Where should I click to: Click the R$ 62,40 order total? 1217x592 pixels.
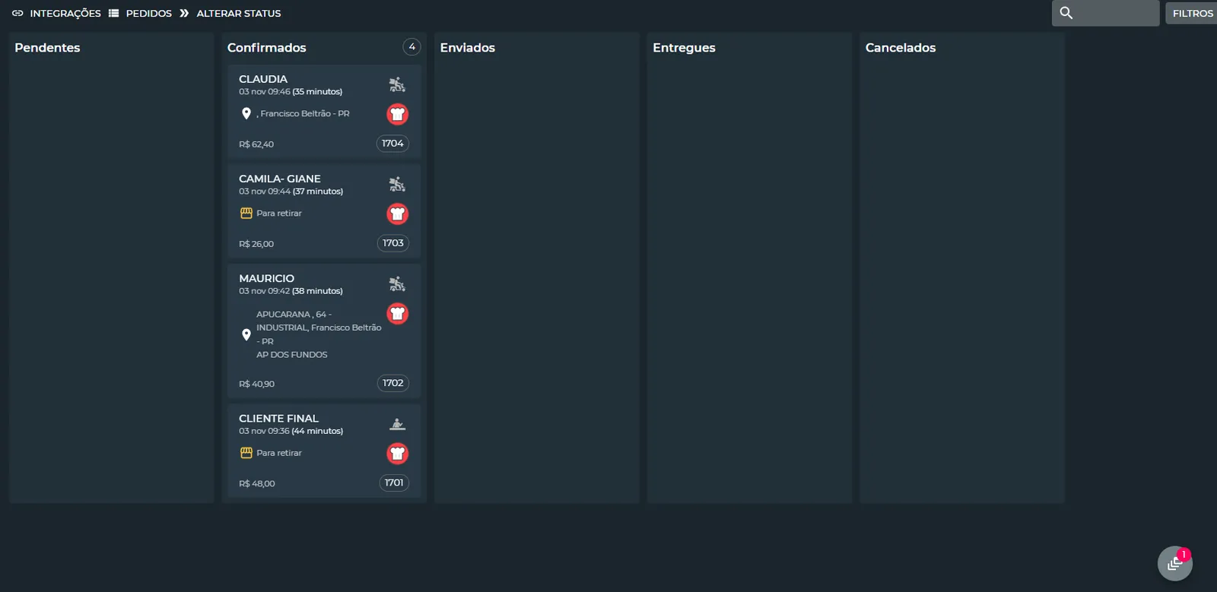[x=256, y=144]
